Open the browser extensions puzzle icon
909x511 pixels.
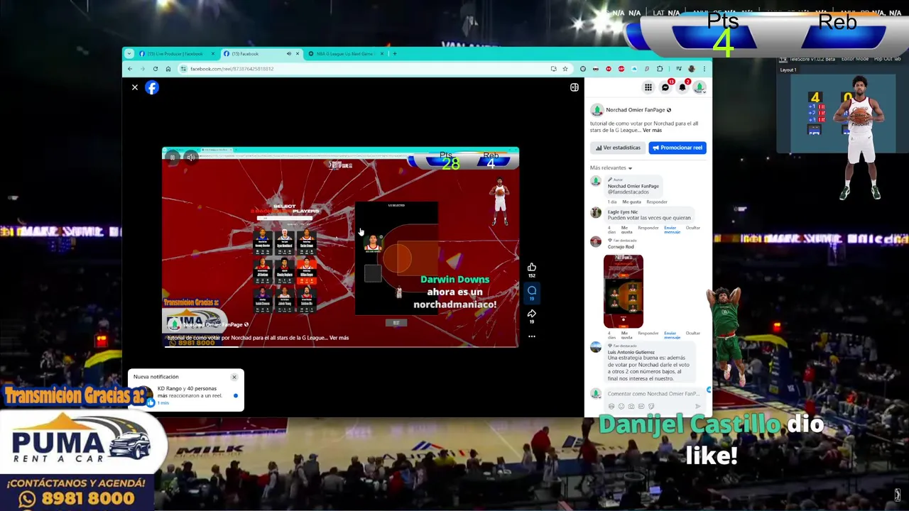pos(660,69)
